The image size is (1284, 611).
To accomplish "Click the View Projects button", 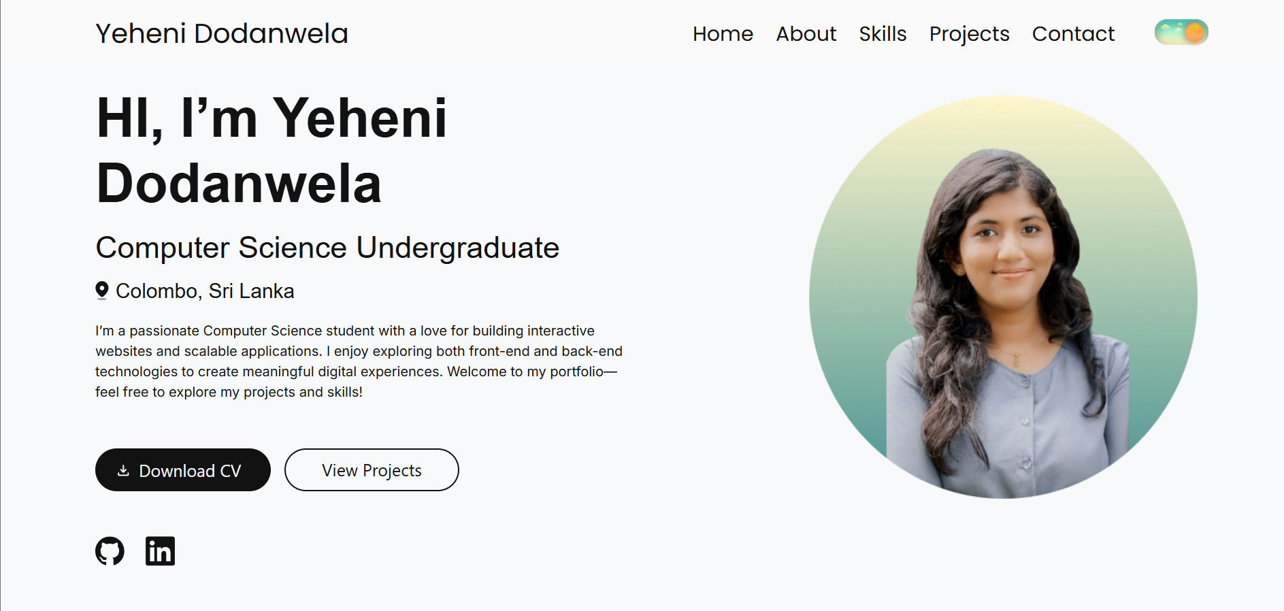I will (x=371, y=469).
